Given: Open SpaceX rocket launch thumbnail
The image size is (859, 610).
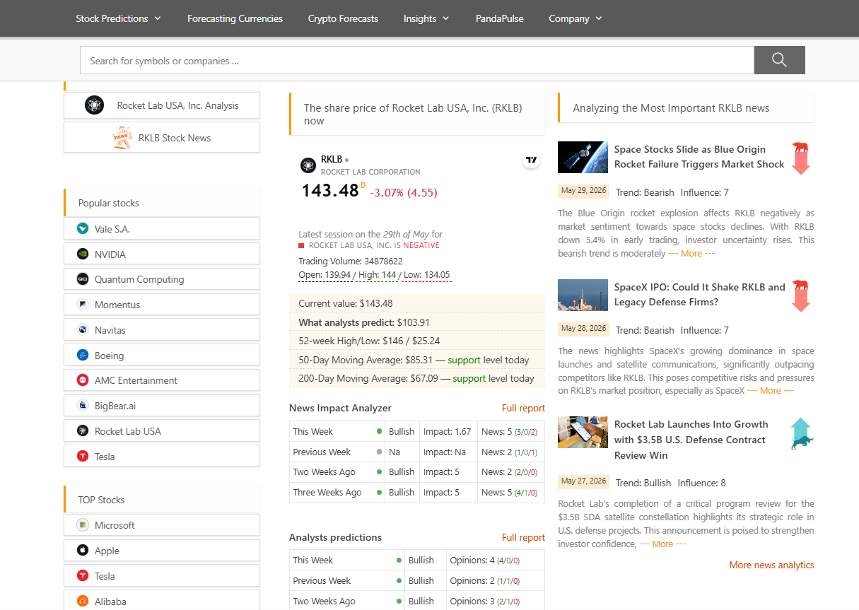Looking at the screenshot, I should click(583, 295).
